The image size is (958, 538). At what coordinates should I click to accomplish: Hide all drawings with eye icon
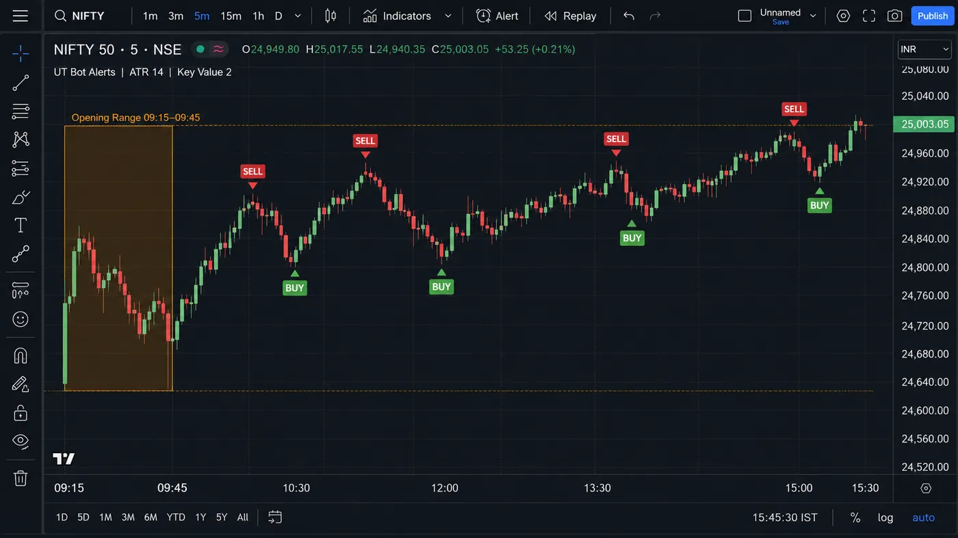(x=21, y=441)
